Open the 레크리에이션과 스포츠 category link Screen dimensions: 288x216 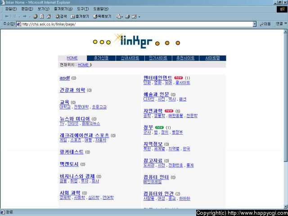[x=84, y=135]
